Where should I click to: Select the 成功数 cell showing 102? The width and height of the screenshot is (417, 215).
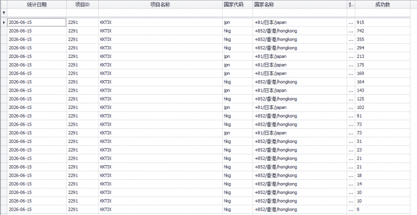pyautogui.click(x=382, y=107)
